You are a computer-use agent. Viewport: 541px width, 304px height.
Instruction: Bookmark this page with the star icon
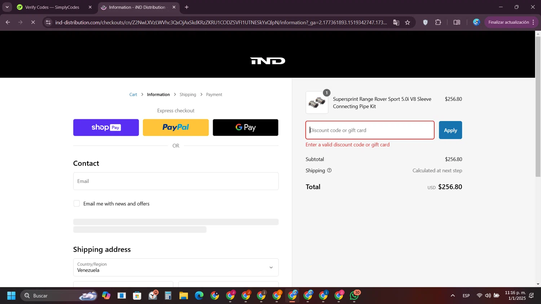tap(408, 22)
